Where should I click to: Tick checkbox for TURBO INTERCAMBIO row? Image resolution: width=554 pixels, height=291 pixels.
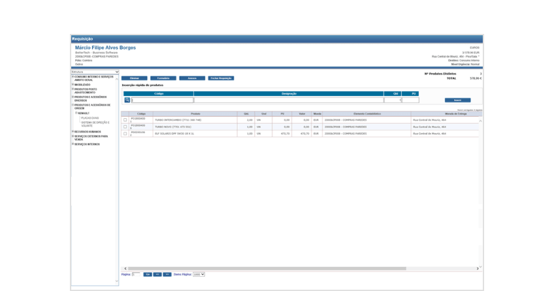click(x=125, y=120)
